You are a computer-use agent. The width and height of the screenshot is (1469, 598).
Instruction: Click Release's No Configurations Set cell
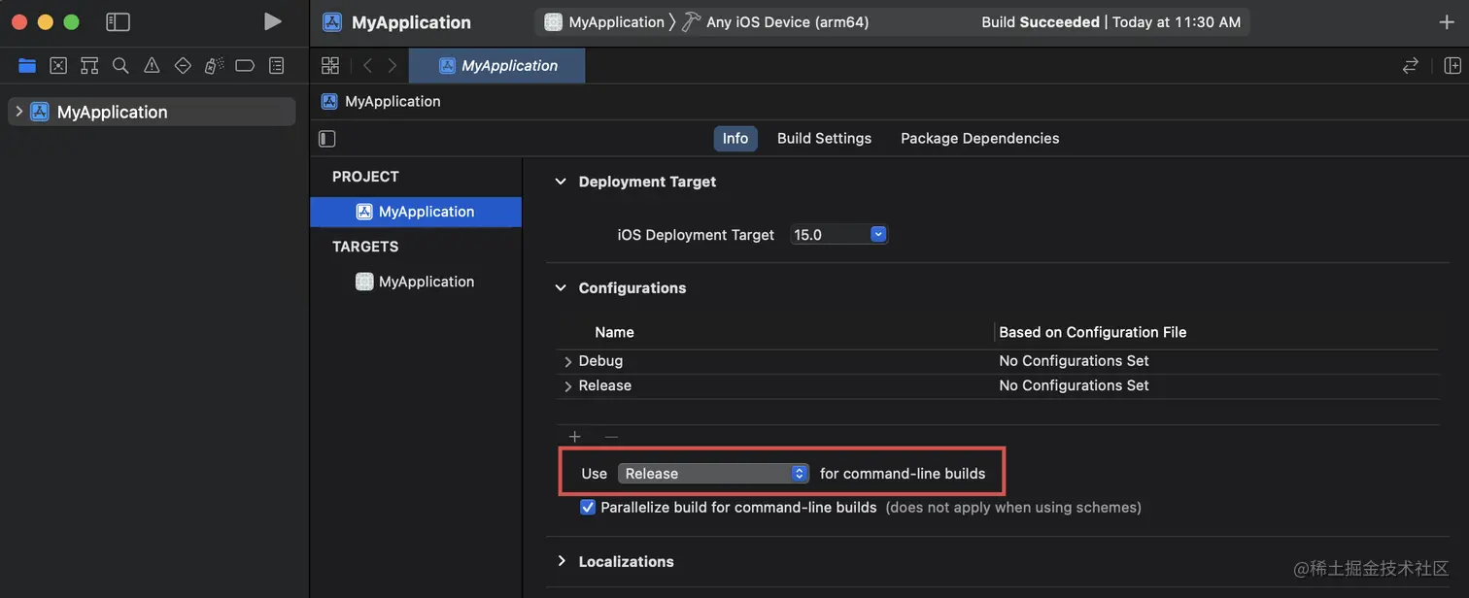1074,385
